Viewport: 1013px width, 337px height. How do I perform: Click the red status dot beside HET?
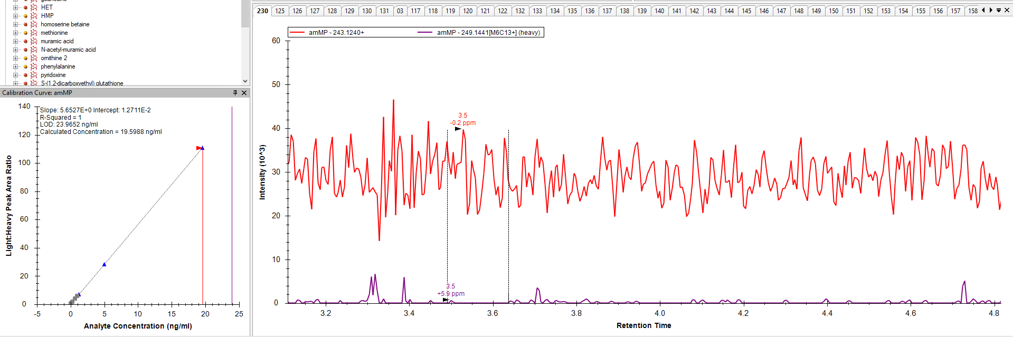(x=25, y=7)
